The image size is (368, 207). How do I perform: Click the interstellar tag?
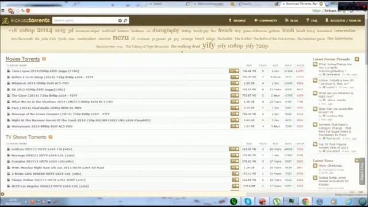coord(345,30)
